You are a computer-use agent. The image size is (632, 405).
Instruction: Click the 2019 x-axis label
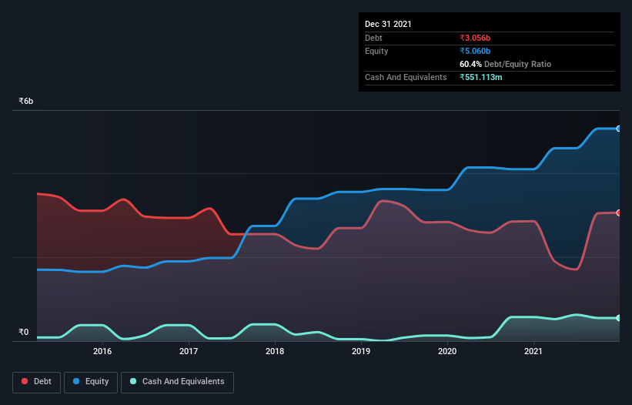point(361,351)
